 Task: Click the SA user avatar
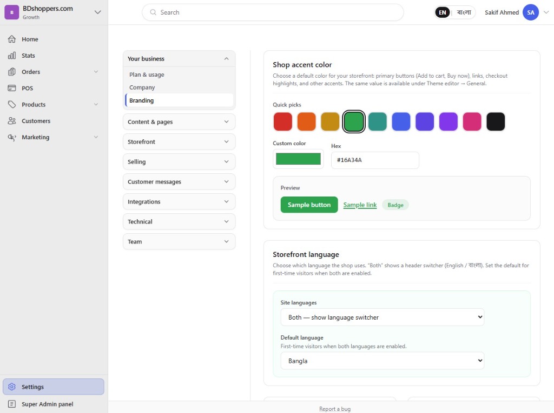pos(530,12)
